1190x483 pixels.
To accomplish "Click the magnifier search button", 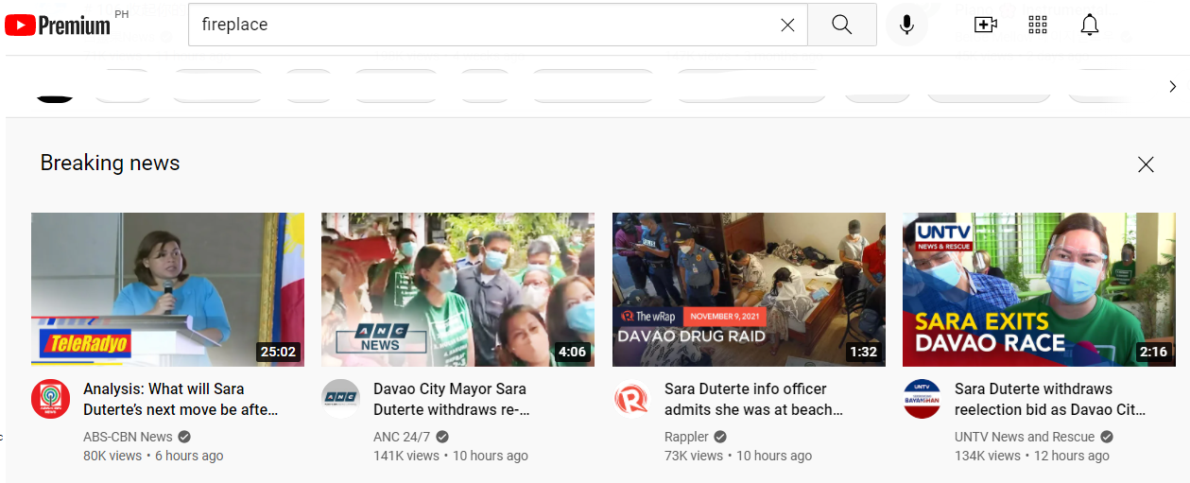I will 842,25.
